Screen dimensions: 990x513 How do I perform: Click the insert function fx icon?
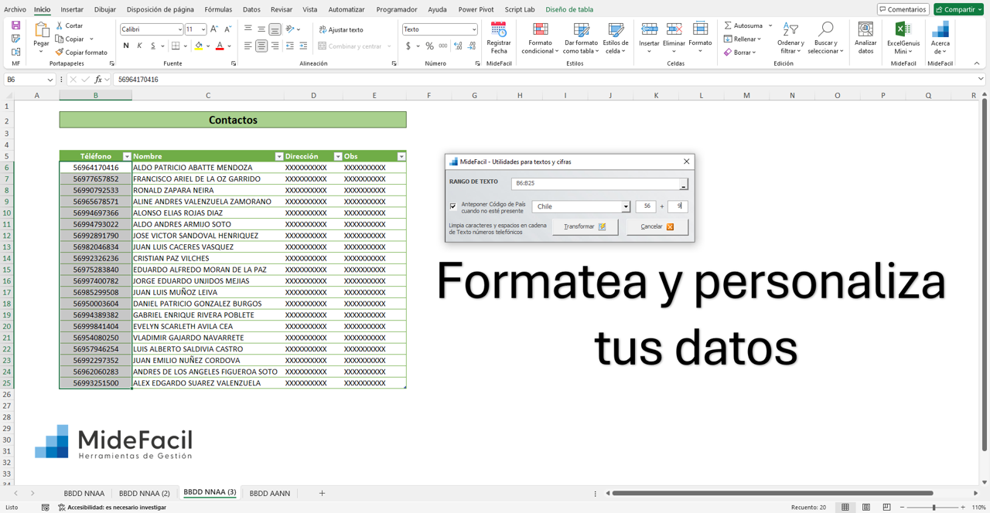pos(98,80)
